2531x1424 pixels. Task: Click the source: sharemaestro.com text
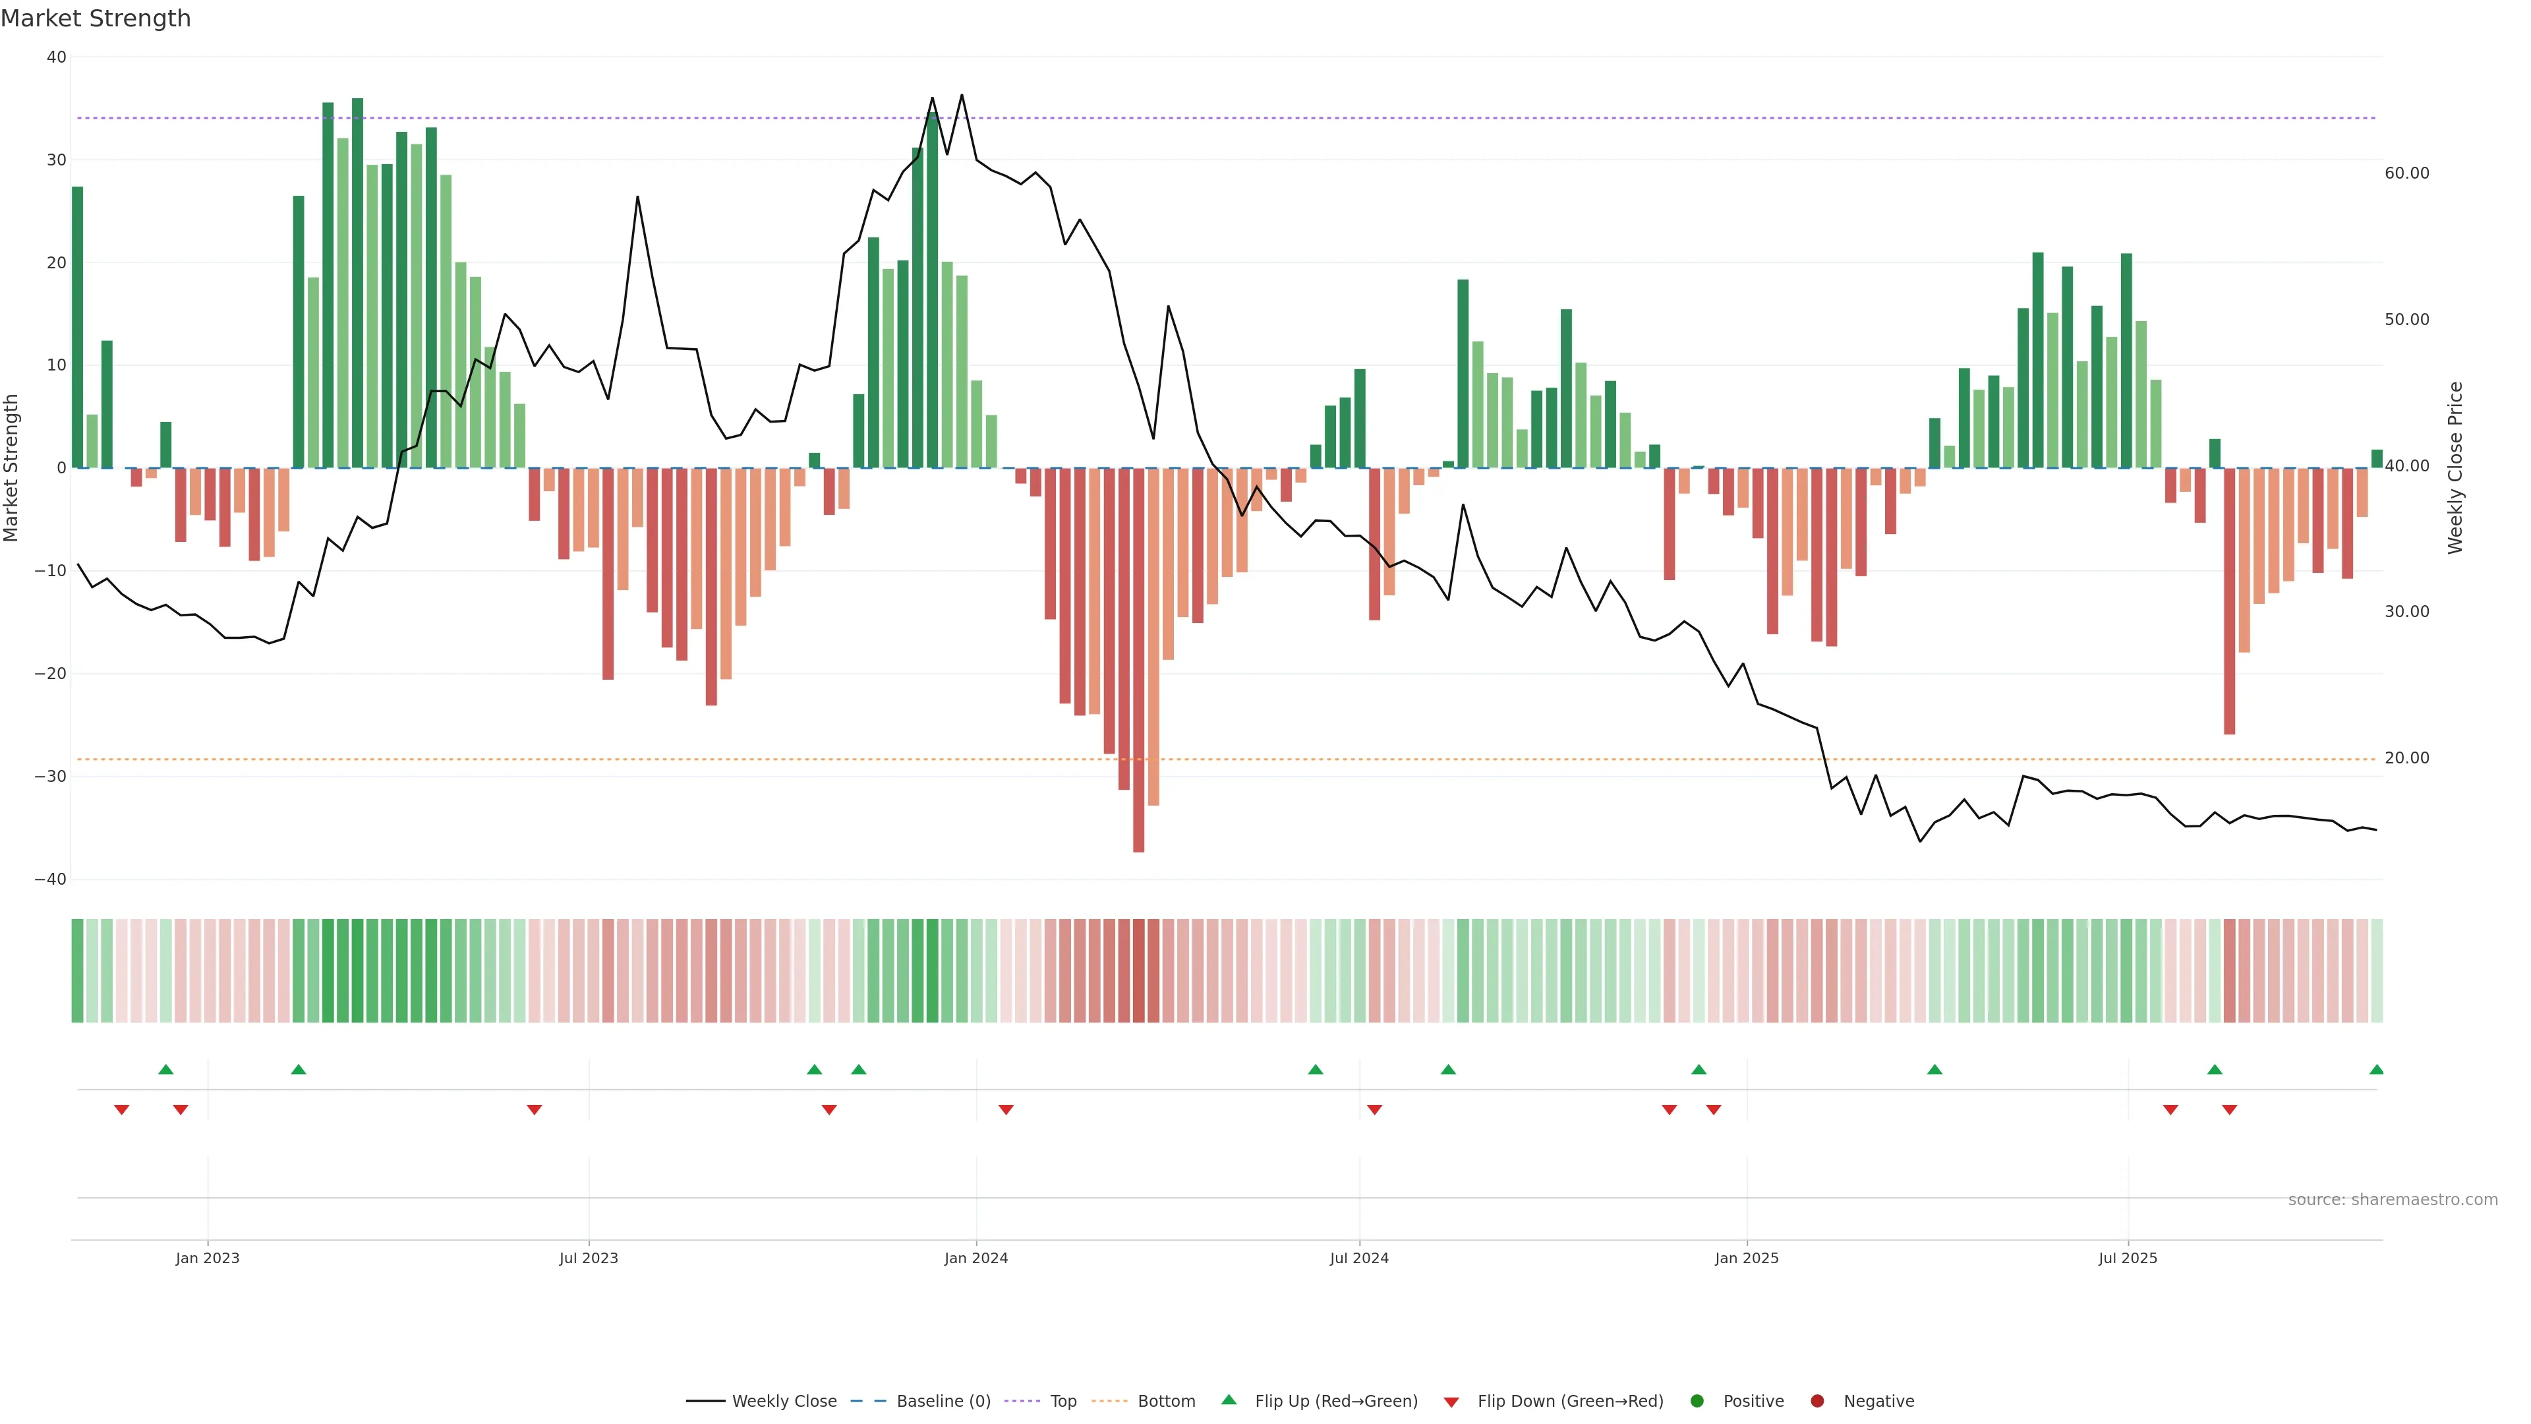(x=2393, y=1199)
